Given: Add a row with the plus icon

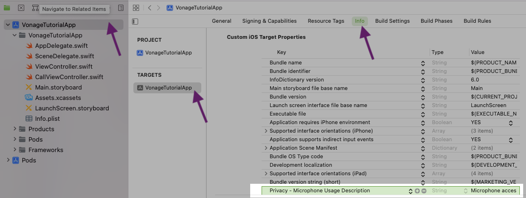Looking at the screenshot, I should (x=417, y=191).
